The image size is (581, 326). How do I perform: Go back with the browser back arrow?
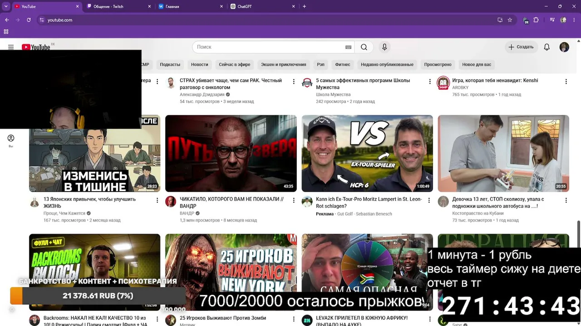(7, 20)
